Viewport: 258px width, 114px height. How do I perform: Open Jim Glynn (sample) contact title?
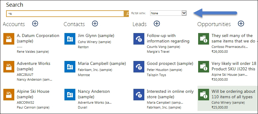tap(96, 36)
